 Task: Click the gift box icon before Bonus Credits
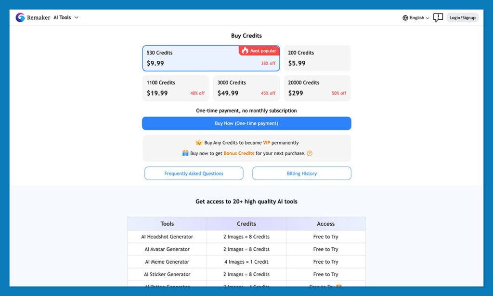tap(186, 153)
